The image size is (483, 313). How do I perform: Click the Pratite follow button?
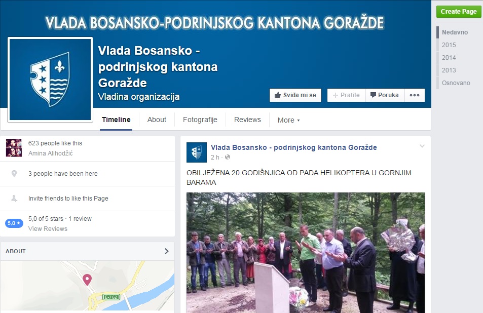click(x=346, y=95)
